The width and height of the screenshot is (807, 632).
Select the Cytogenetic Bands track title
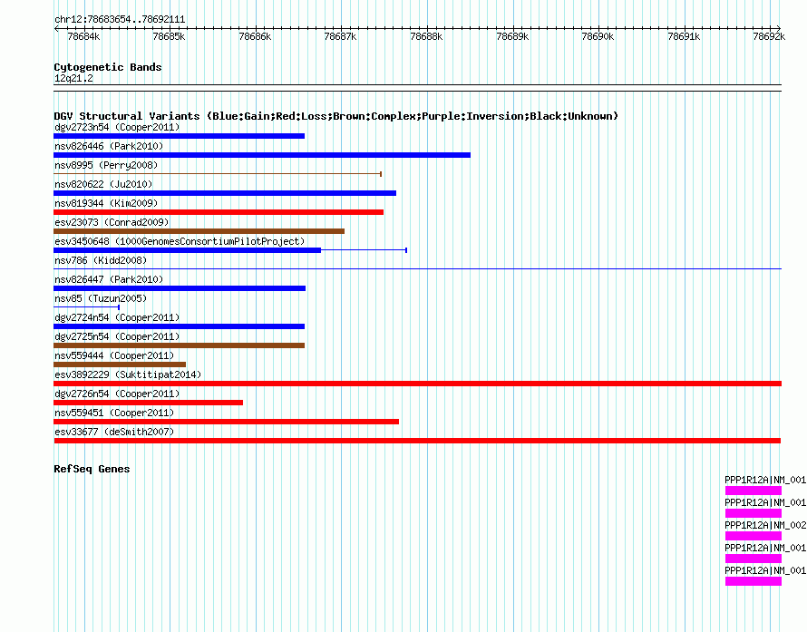click(x=108, y=67)
